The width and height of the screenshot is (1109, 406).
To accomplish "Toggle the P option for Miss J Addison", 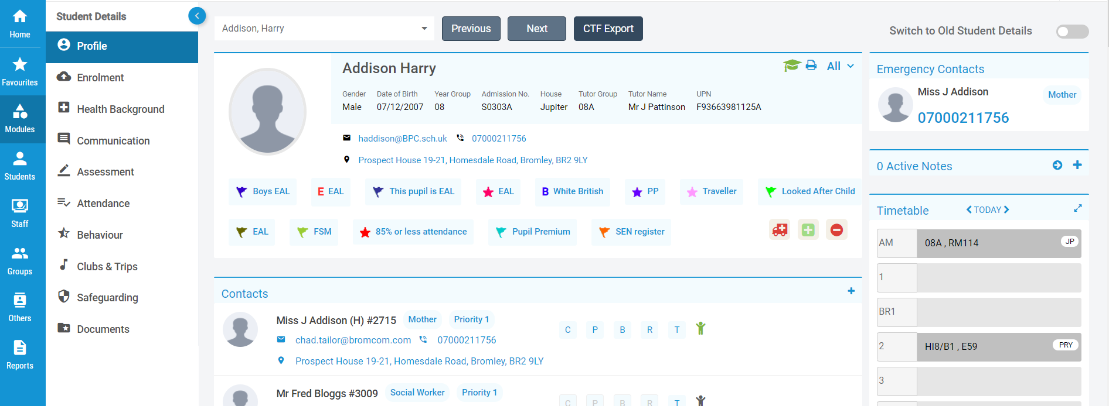I will click(x=595, y=330).
